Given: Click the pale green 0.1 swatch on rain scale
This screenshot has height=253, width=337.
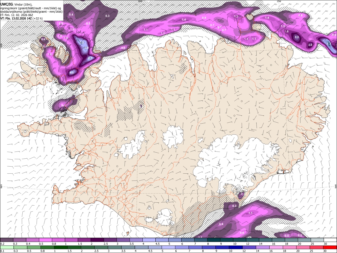Looking at the screenshot, I should (x=7, y=247).
